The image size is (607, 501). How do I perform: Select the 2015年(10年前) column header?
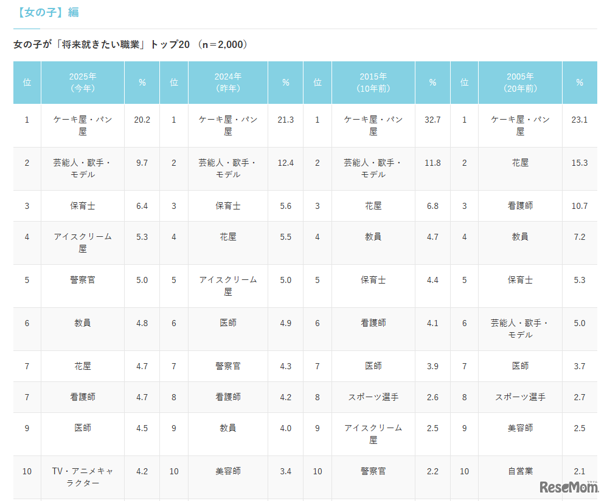(x=373, y=83)
